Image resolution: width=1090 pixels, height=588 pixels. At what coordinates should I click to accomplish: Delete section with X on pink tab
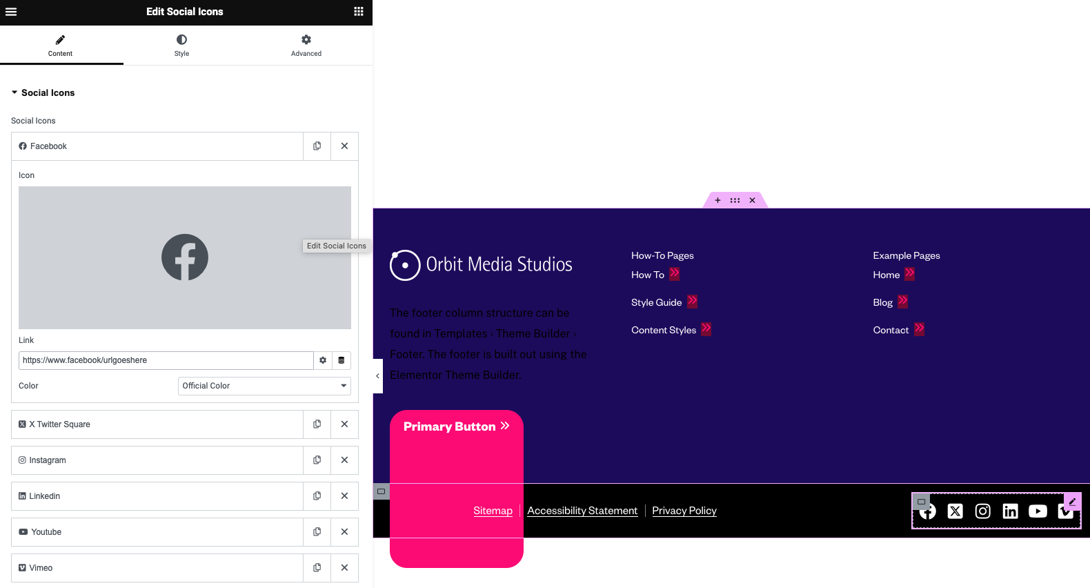point(753,200)
